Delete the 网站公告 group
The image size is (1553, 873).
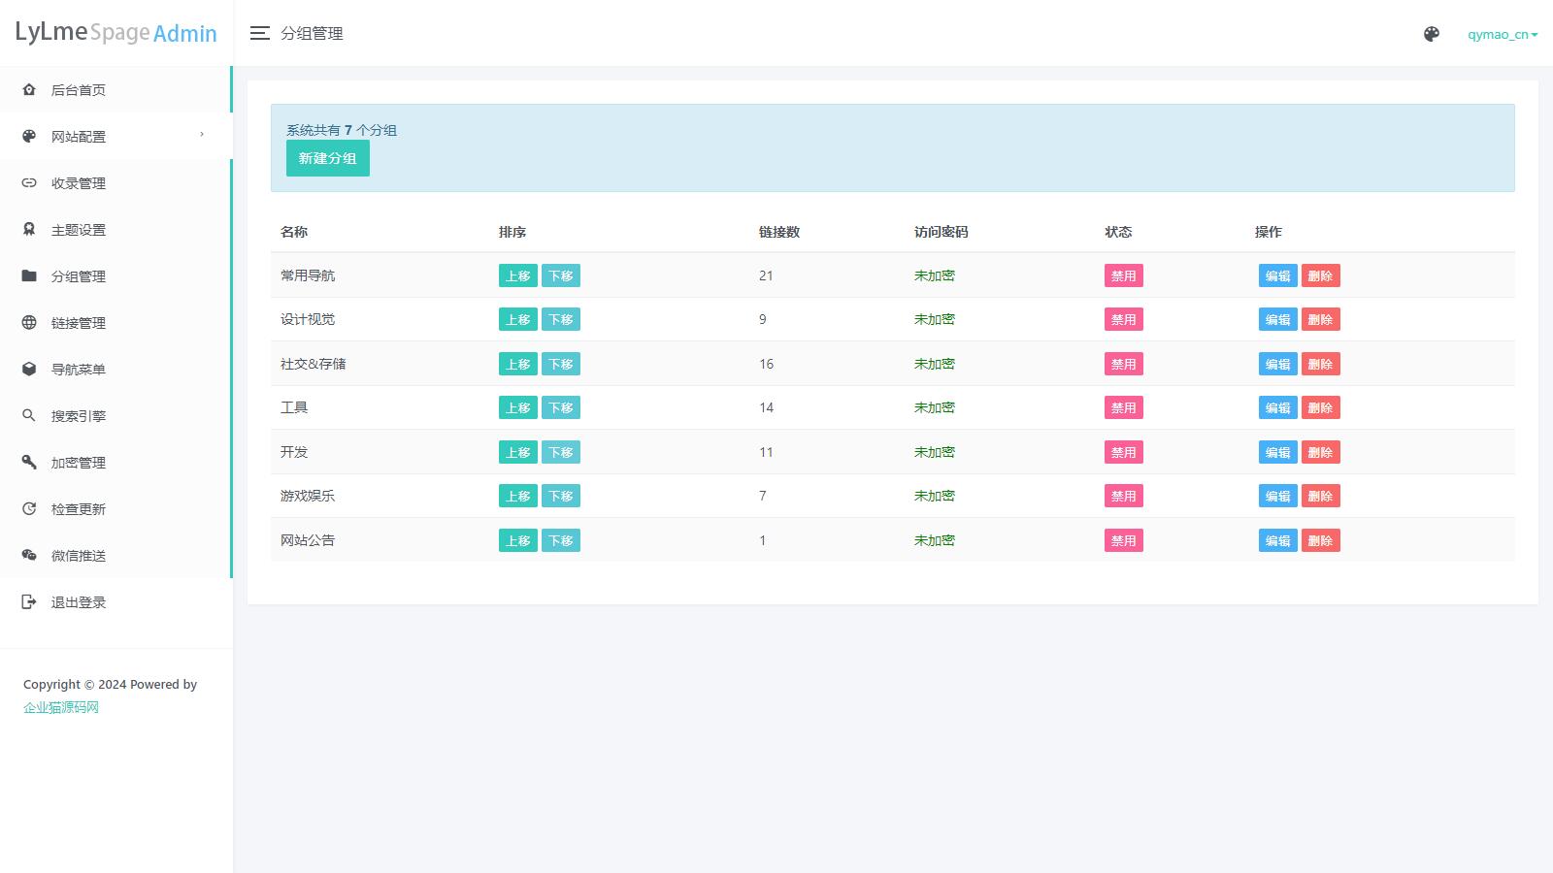1320,541
